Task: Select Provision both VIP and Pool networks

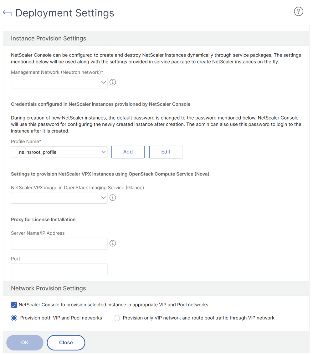Action: pos(14,318)
